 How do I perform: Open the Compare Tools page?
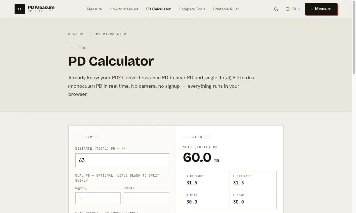[x=192, y=9]
